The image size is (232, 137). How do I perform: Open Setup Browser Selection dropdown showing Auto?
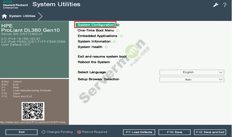click(192, 80)
